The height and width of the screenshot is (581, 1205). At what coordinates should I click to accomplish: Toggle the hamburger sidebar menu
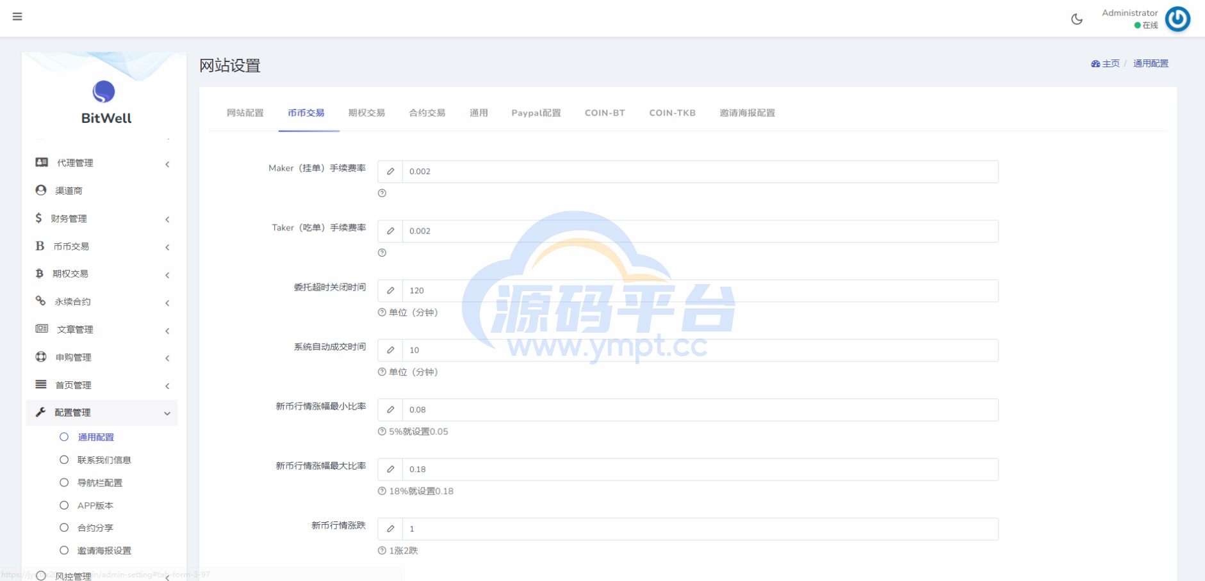[x=17, y=17]
